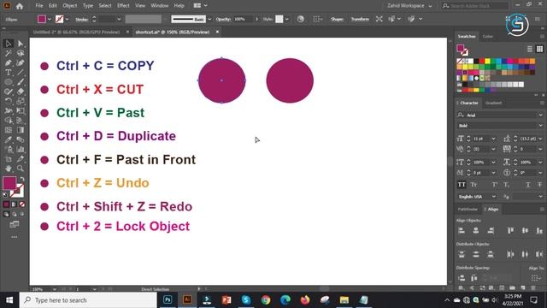
Task: Toggle Subscript in Character panel
Action: (x=506, y=185)
